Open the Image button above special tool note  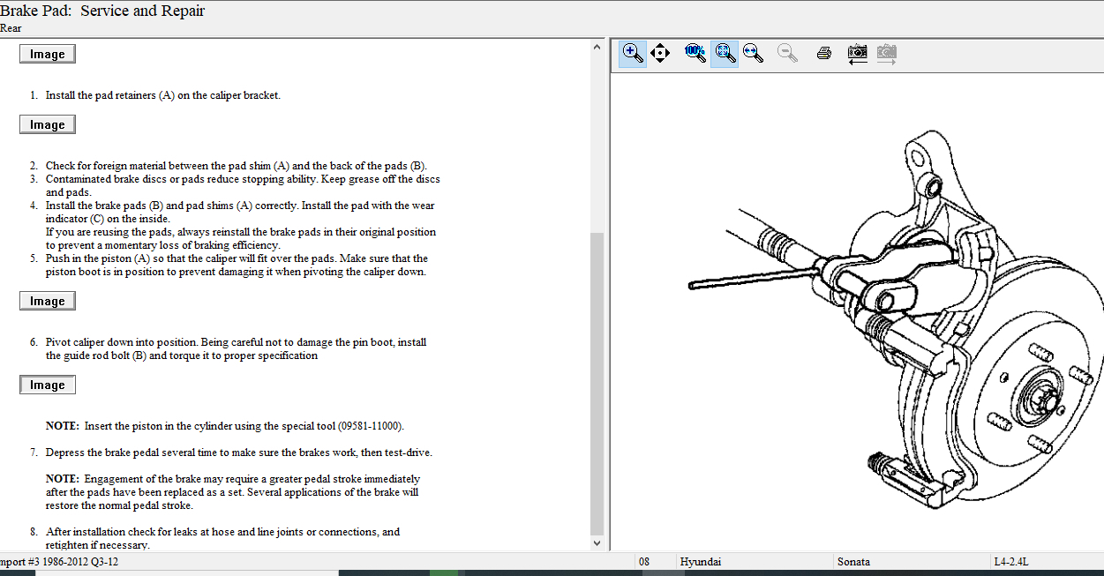(48, 385)
